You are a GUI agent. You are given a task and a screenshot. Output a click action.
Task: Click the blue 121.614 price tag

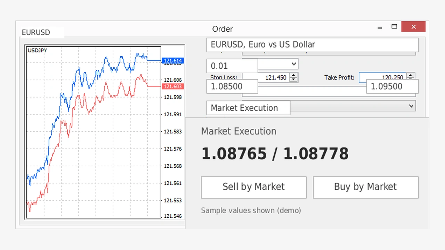coord(173,61)
